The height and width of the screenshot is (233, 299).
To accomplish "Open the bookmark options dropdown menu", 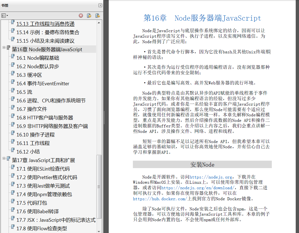I will [5, 16].
